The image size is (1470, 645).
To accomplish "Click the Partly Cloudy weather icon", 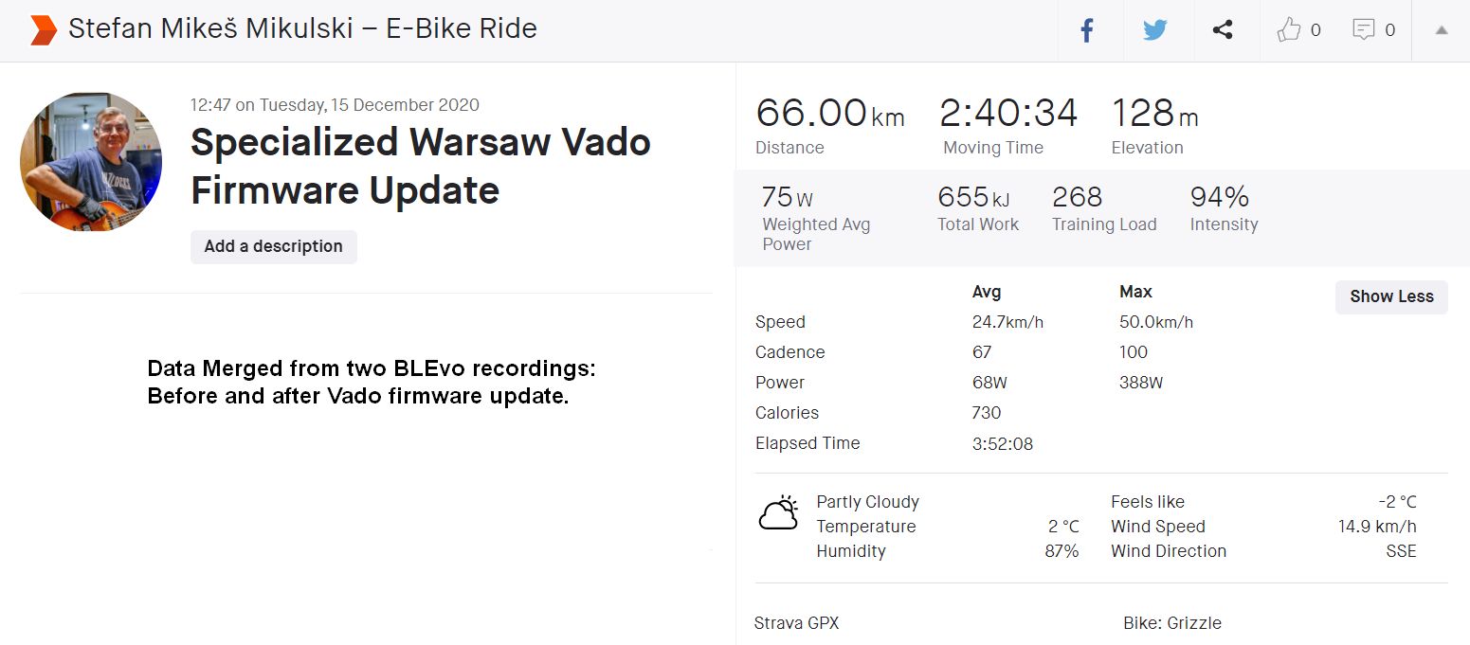I will (x=778, y=513).
